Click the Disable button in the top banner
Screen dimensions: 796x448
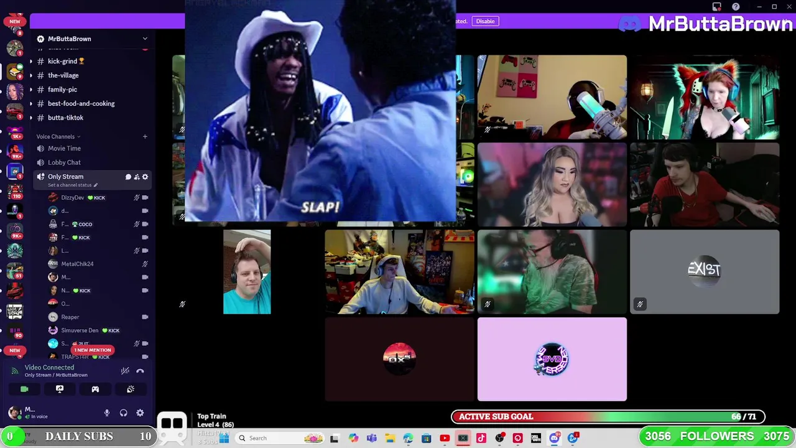point(485,21)
